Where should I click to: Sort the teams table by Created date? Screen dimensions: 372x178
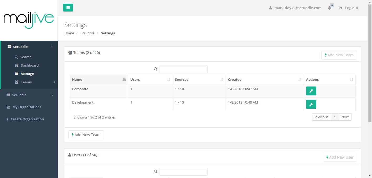click(265, 79)
